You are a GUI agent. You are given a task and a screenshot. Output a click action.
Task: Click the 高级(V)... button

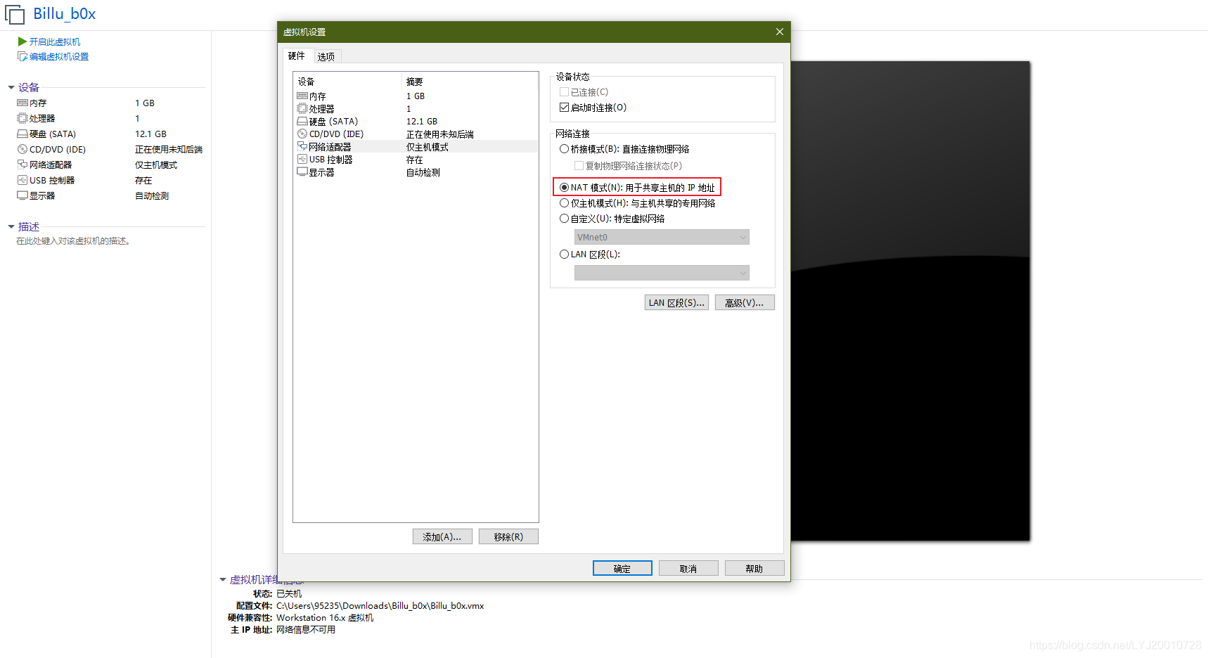coord(745,303)
